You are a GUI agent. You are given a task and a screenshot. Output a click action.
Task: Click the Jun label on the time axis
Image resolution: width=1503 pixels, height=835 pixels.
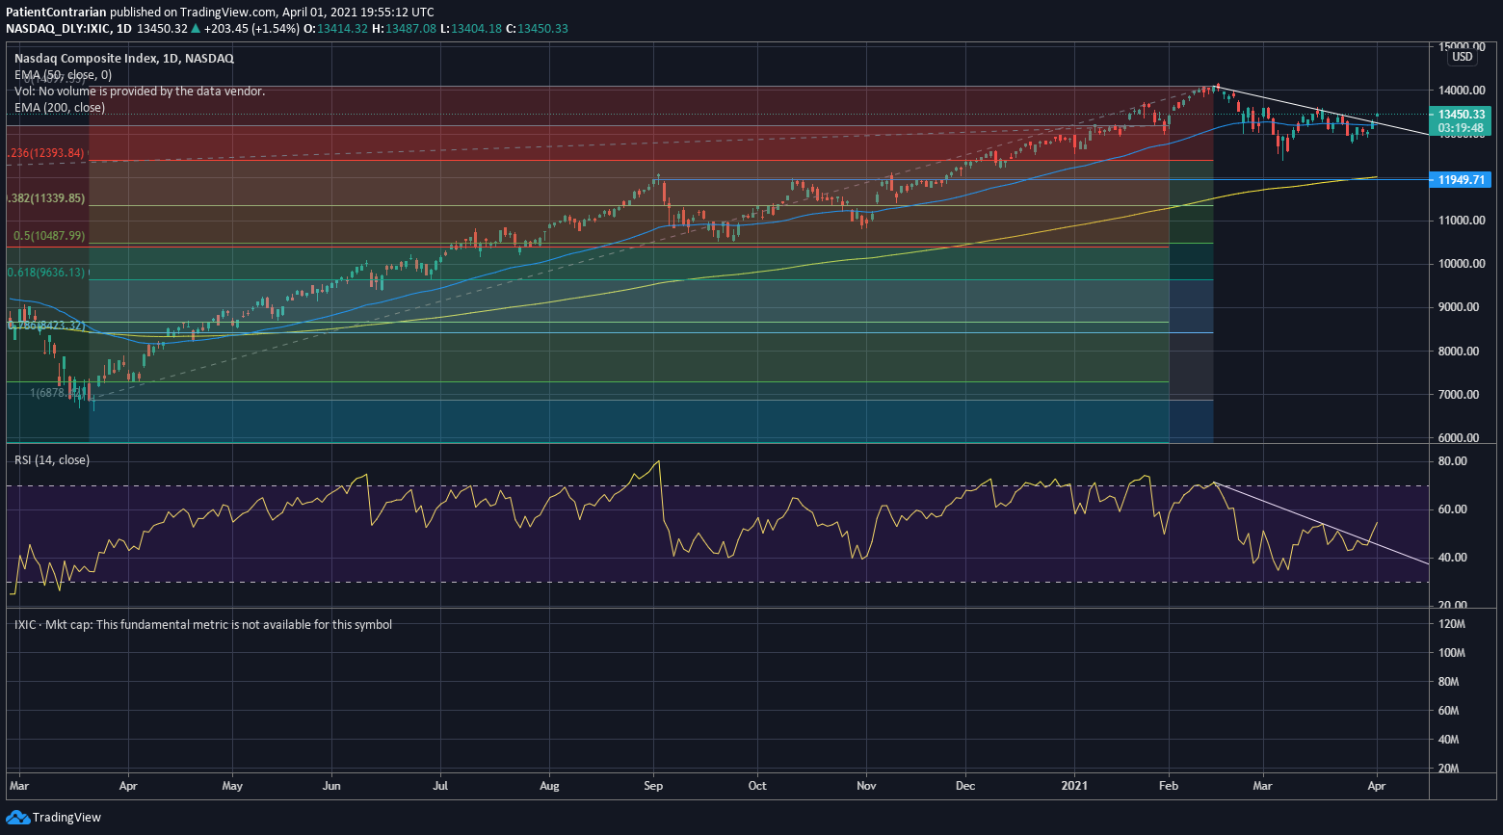point(332,786)
